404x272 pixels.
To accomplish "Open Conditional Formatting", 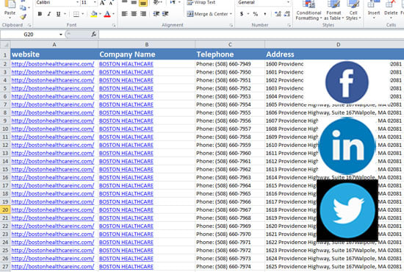I will (309, 10).
